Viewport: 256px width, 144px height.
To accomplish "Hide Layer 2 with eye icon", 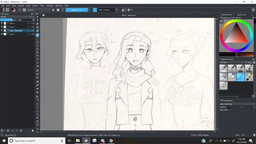I will [2, 27].
